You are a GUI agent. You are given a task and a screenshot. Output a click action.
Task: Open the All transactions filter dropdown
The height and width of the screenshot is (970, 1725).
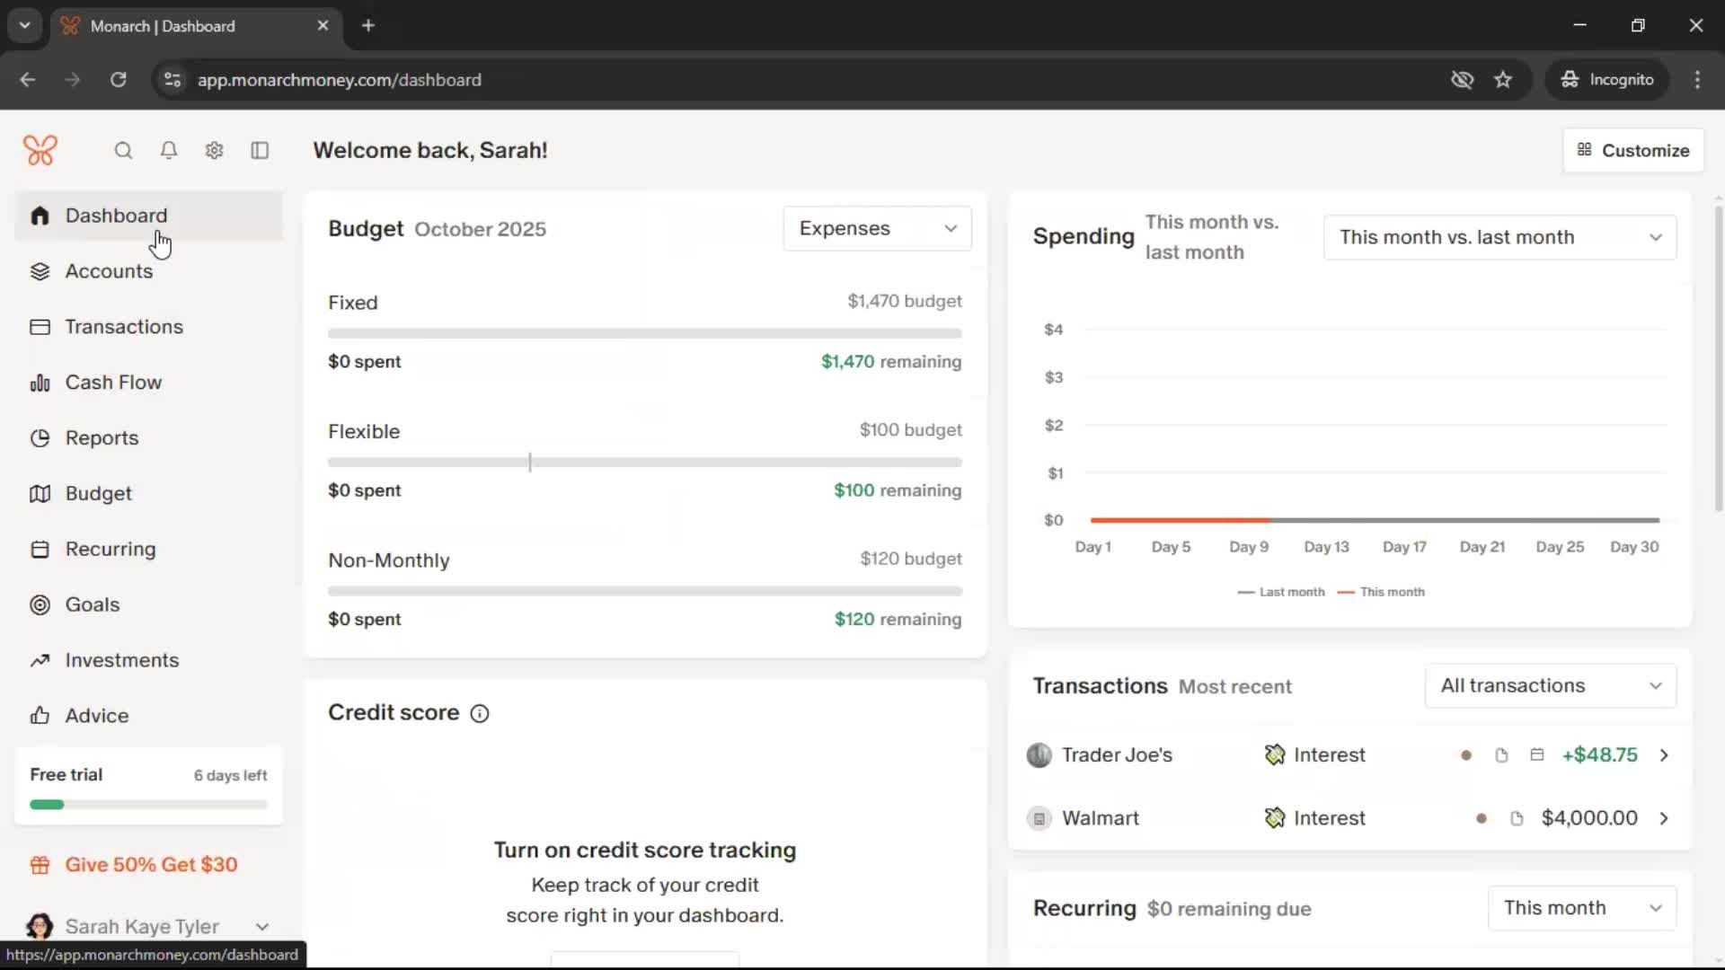(1550, 686)
